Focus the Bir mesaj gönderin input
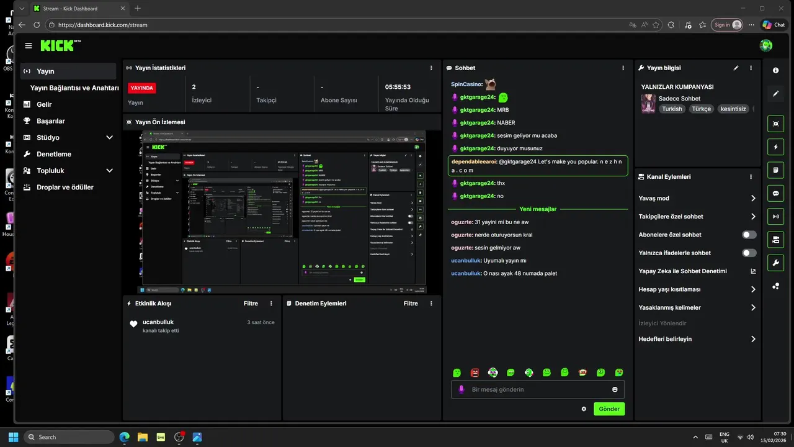The height and width of the screenshot is (447, 794). 538,389
